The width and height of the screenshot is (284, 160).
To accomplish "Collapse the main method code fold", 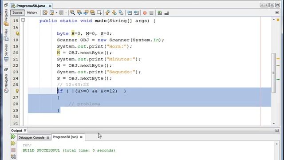I will coord(23,20).
